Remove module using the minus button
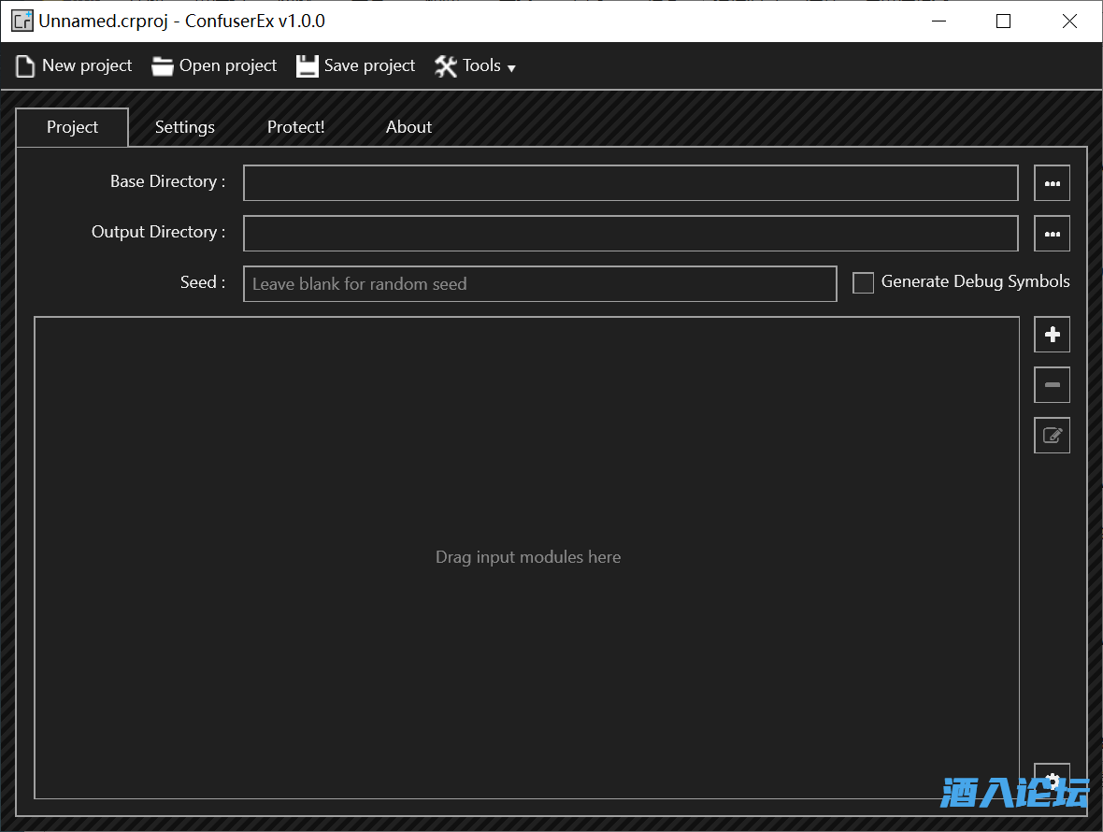This screenshot has width=1103, height=832. click(1052, 385)
